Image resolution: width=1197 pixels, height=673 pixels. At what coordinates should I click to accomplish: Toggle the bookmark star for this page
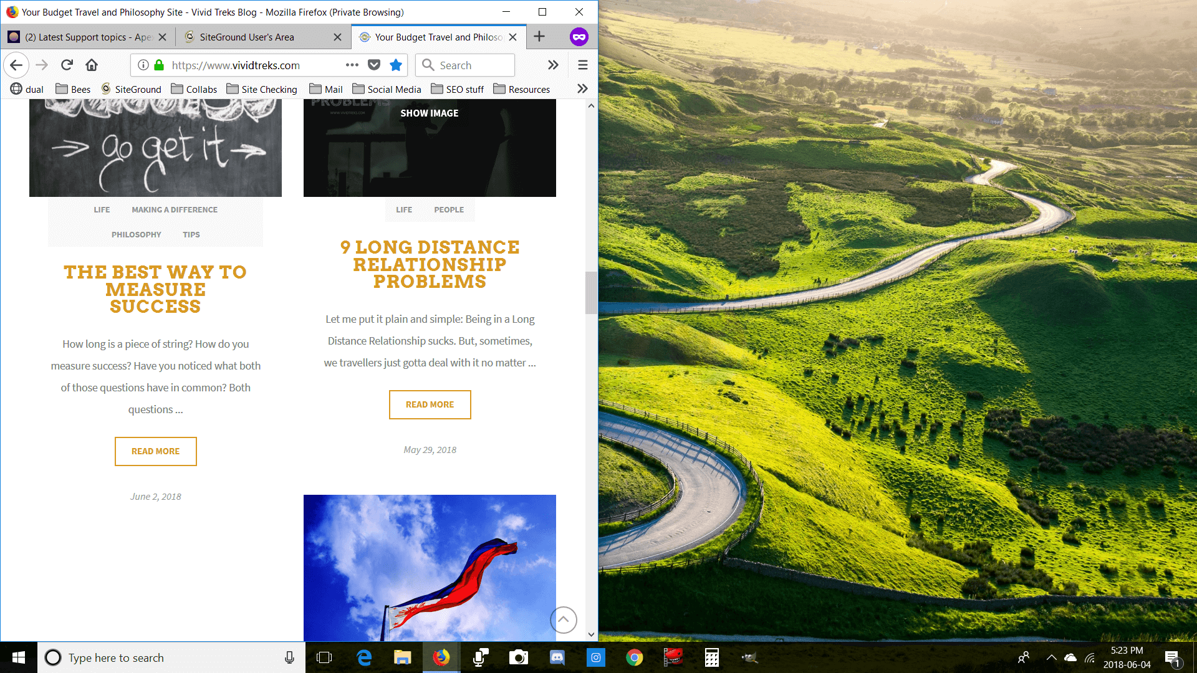pos(396,65)
